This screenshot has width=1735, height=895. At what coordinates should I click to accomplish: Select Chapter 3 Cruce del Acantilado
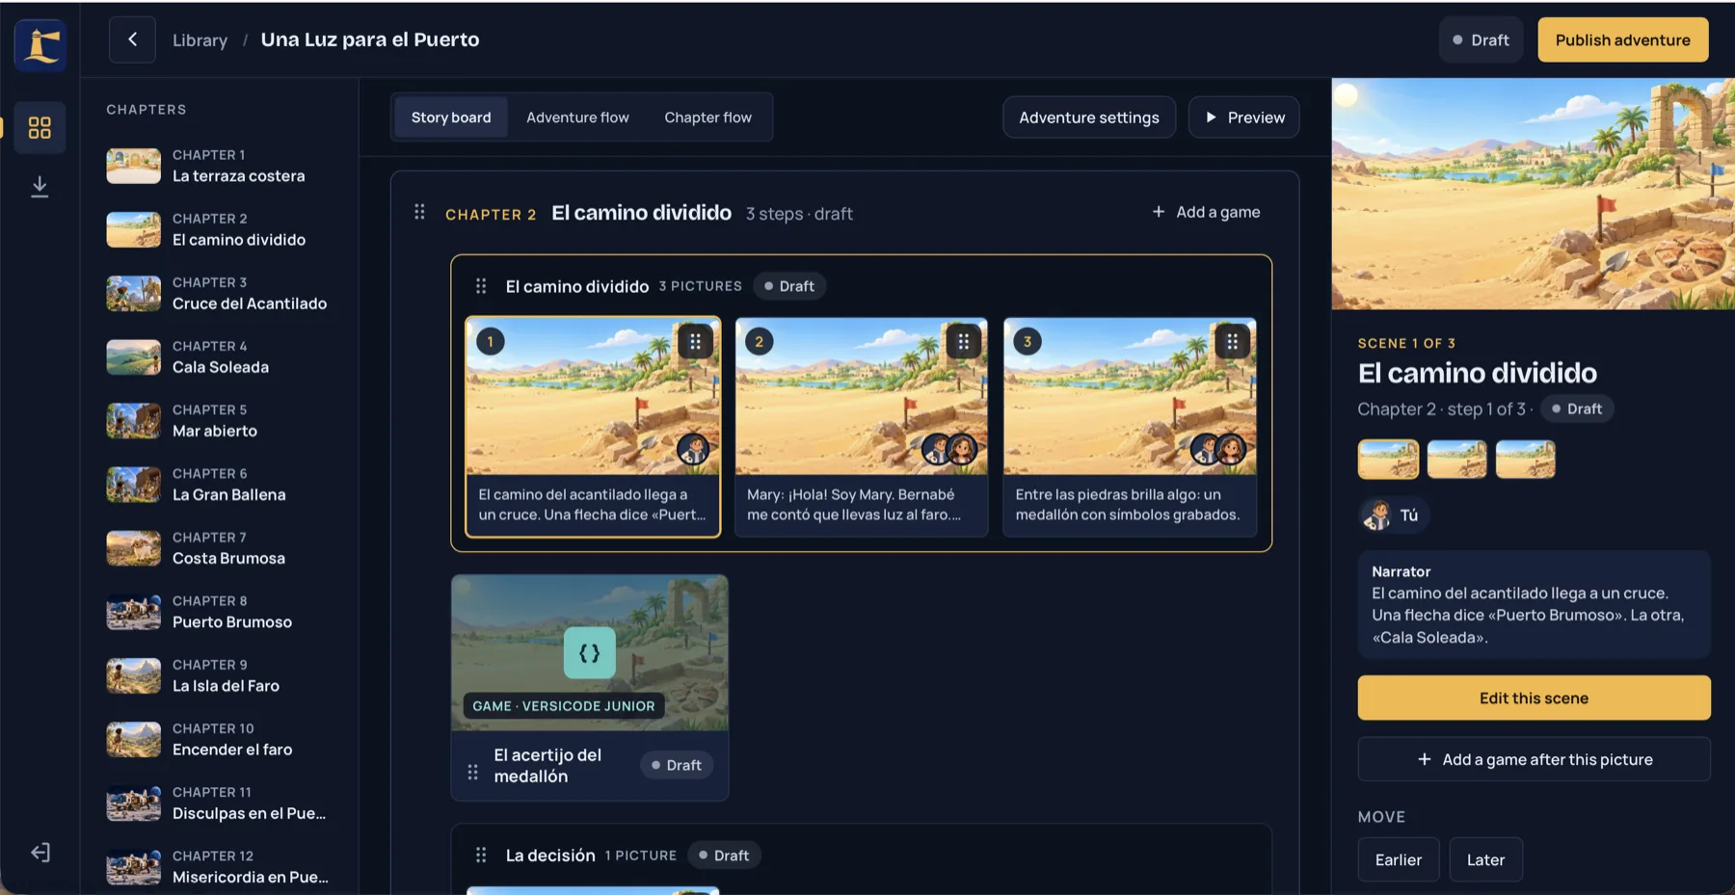tap(219, 293)
